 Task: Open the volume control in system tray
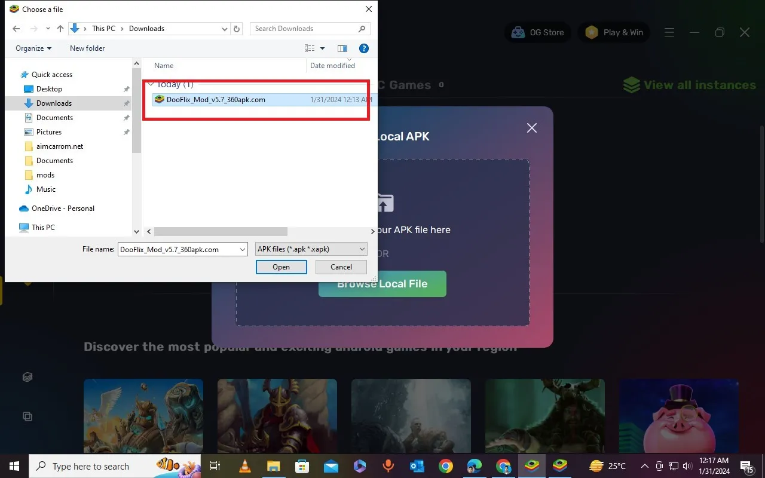tap(687, 466)
